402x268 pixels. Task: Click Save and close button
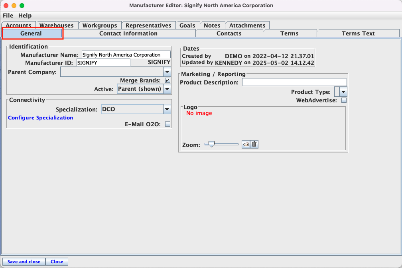(x=24, y=262)
